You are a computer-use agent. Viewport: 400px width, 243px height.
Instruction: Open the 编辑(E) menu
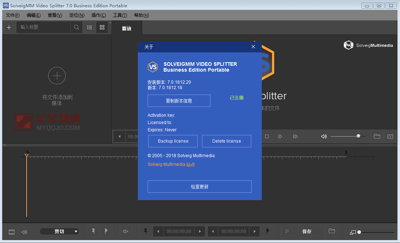point(34,15)
